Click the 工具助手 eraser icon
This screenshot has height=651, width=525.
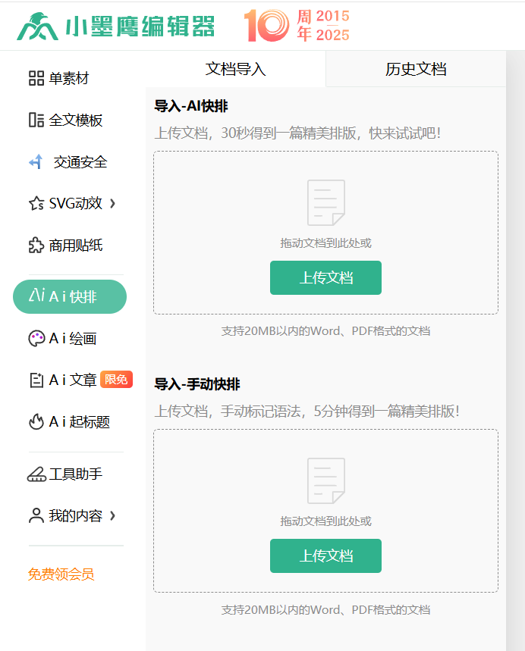36,474
